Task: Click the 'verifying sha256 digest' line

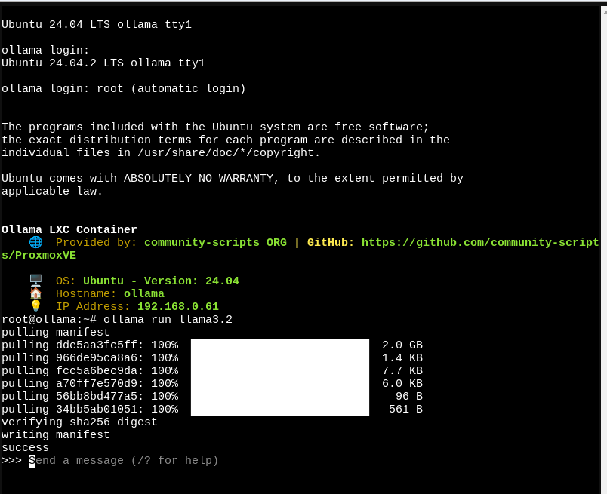Action: pos(79,422)
